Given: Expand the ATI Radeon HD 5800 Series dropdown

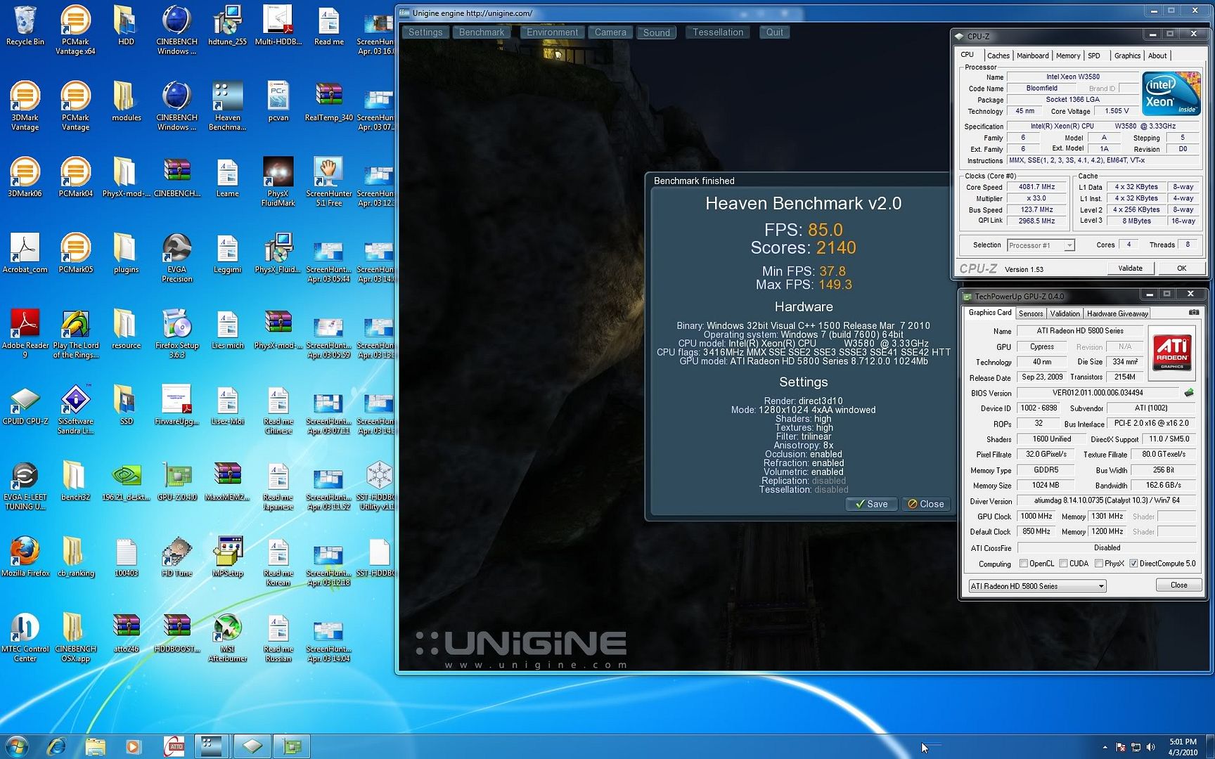Looking at the screenshot, I should (1100, 586).
